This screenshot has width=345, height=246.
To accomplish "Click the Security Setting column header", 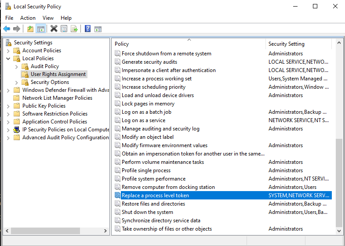I will 299,44.
